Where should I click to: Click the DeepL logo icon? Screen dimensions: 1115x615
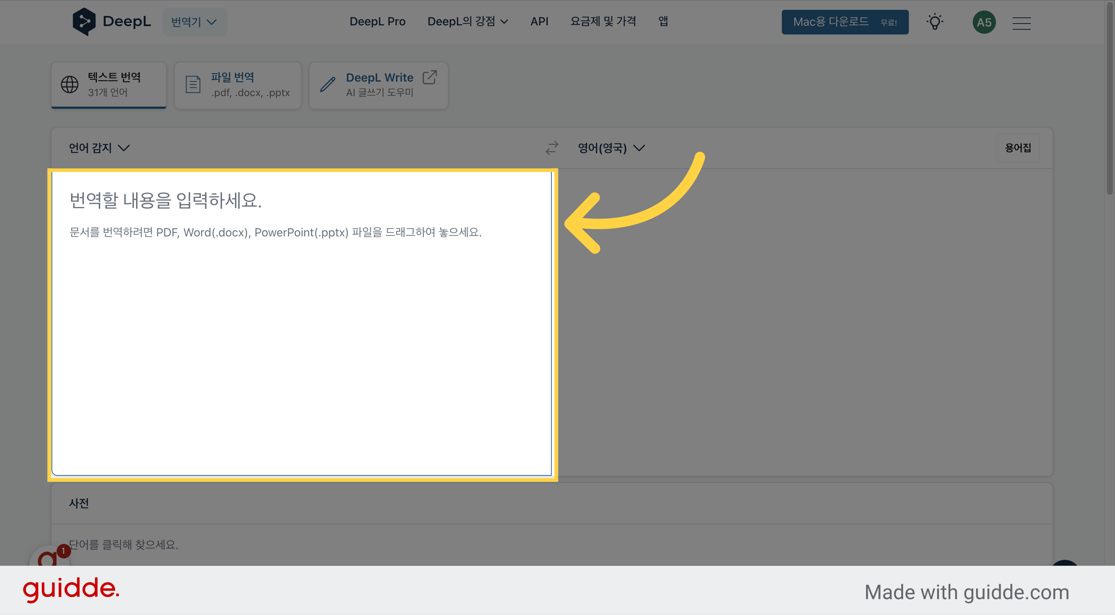[84, 22]
